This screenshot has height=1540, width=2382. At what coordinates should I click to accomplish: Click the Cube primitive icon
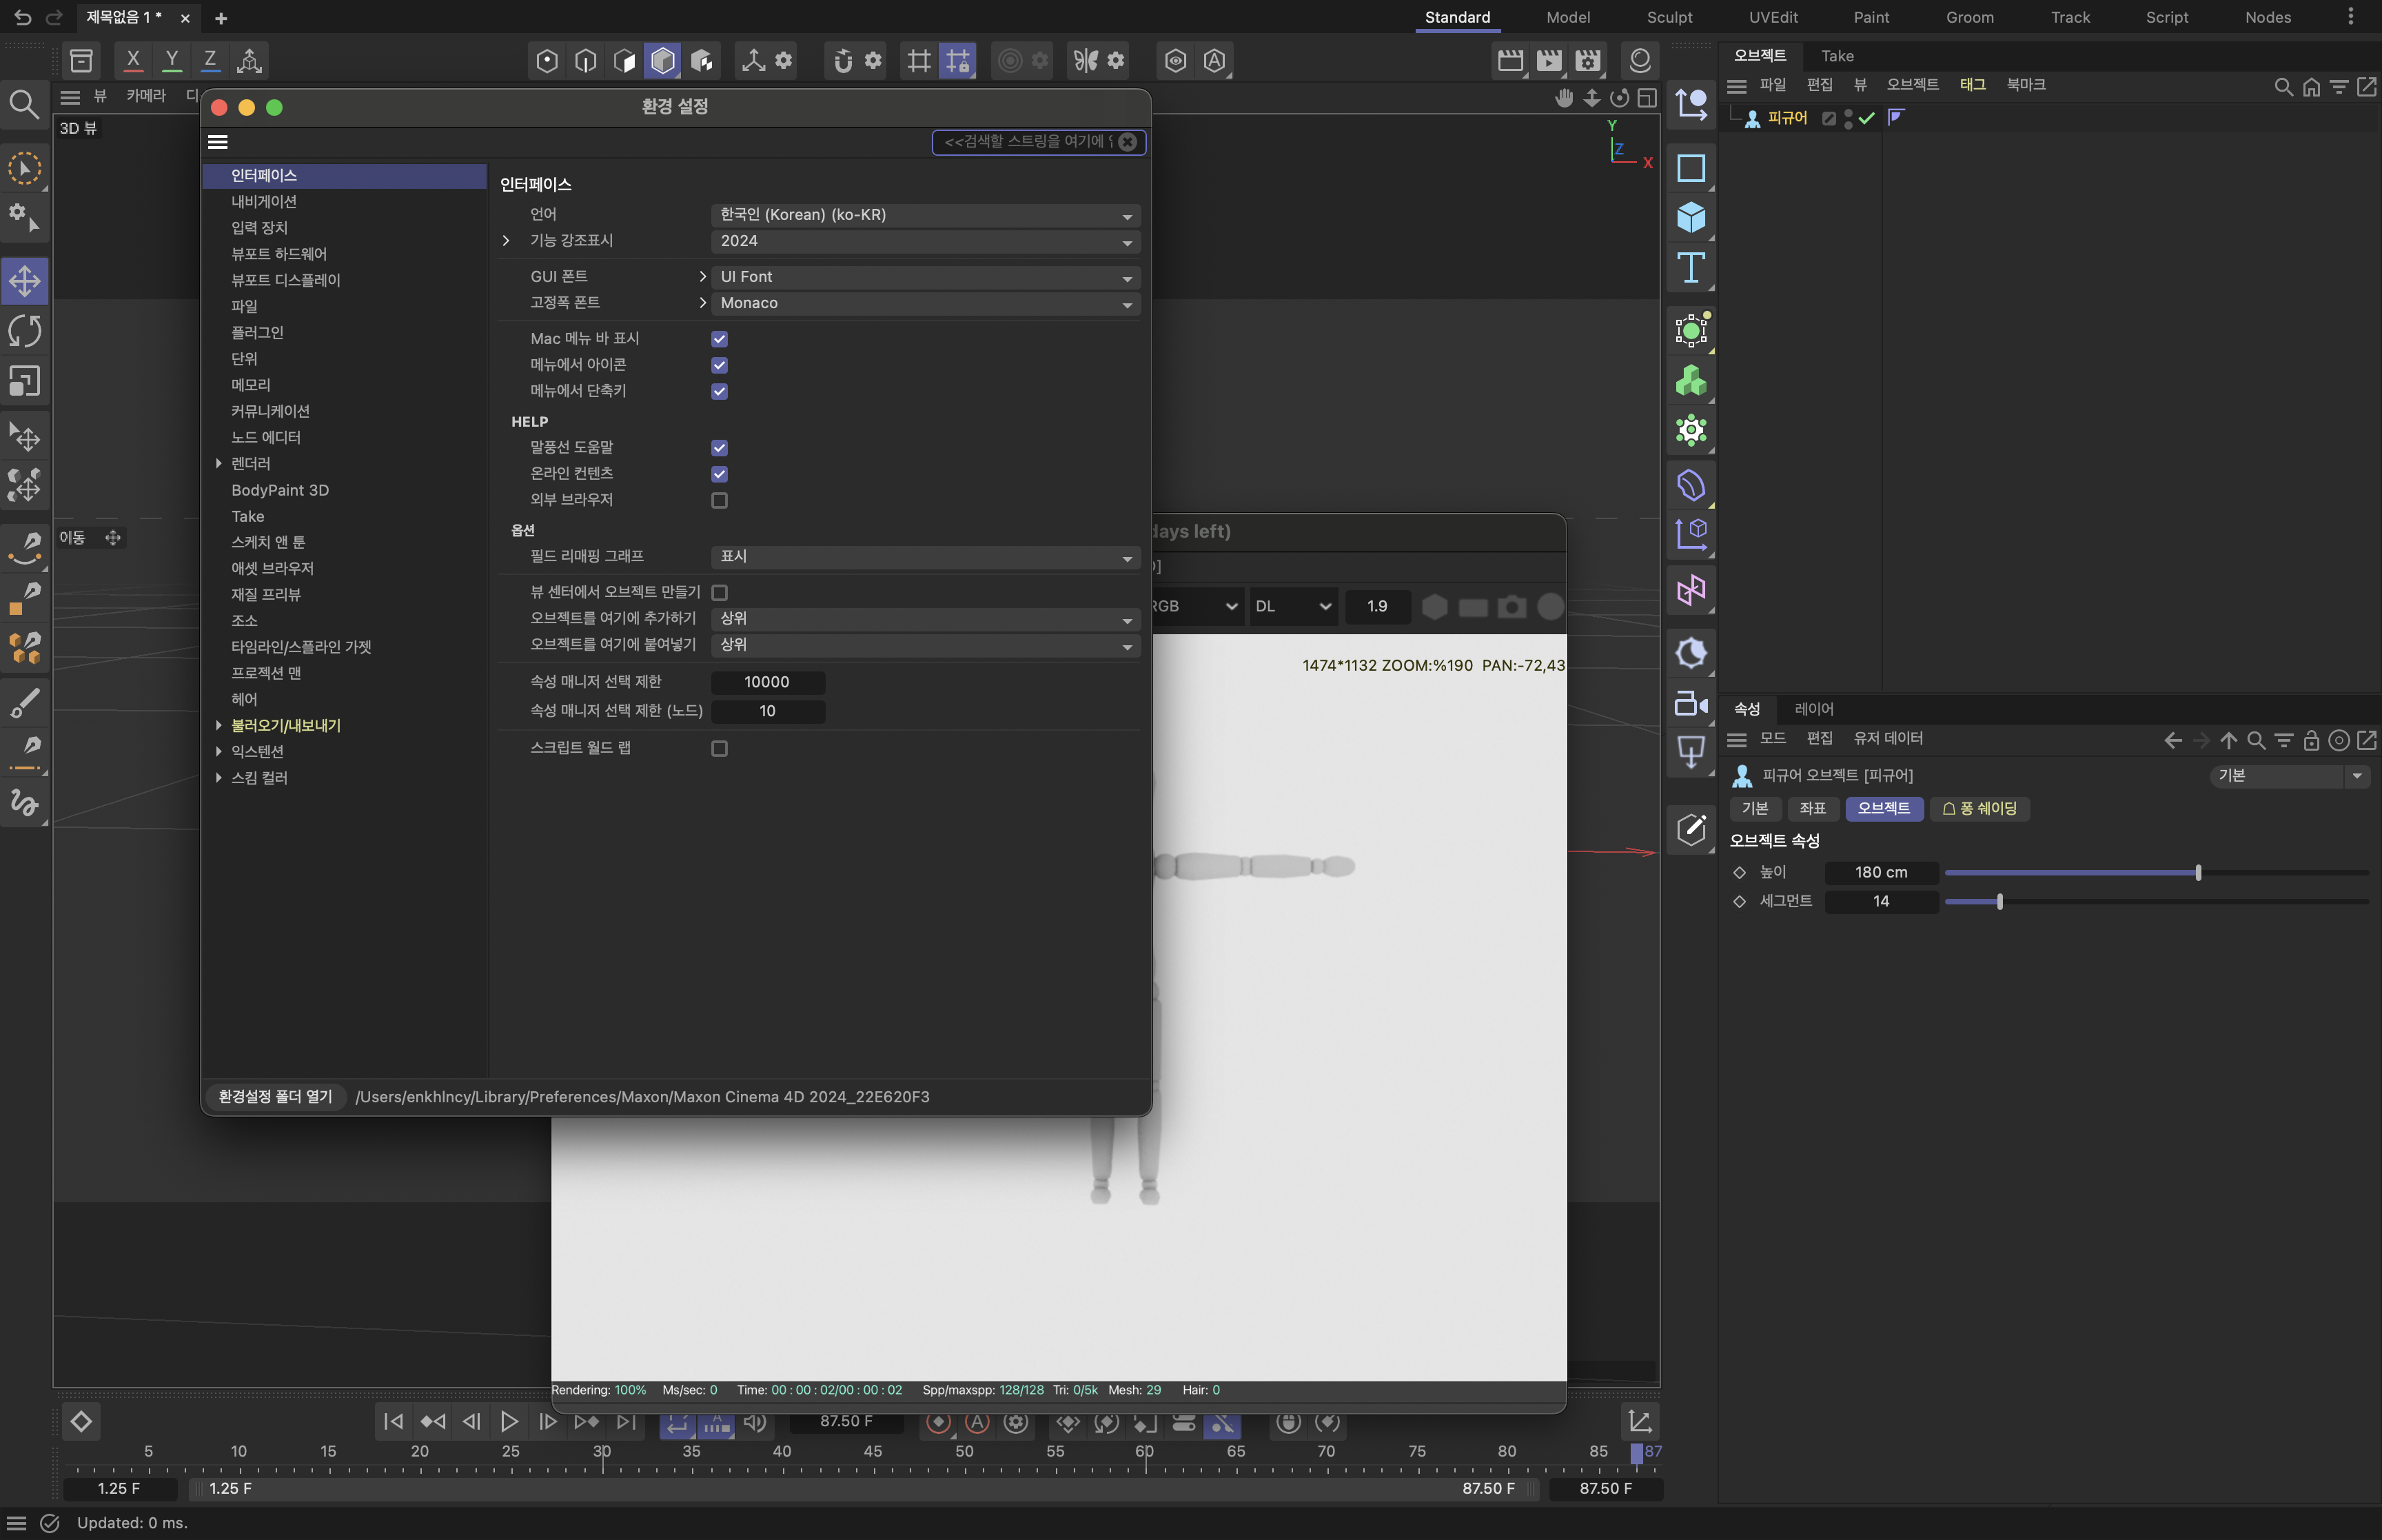1690,217
